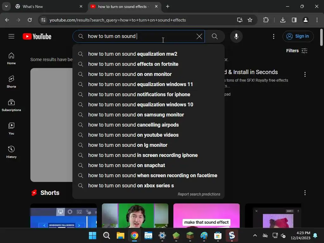Choose suggestion 'on youtube videos'

148,135
